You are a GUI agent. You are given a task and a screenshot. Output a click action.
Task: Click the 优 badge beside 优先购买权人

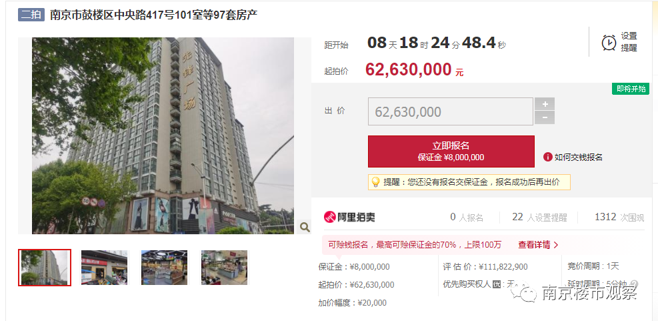click(497, 284)
